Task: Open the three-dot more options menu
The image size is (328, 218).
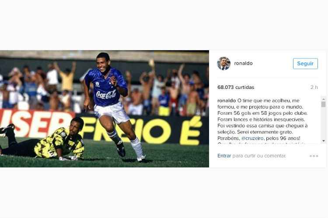Action: point(314,156)
